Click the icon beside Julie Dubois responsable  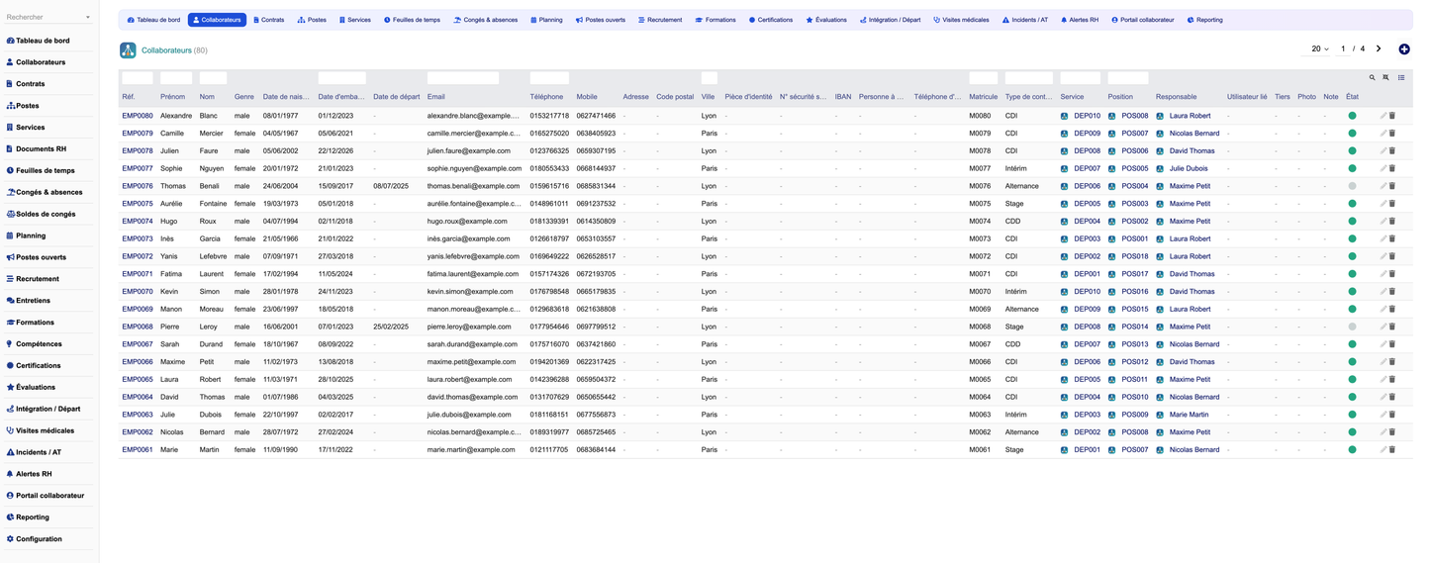[1160, 168]
